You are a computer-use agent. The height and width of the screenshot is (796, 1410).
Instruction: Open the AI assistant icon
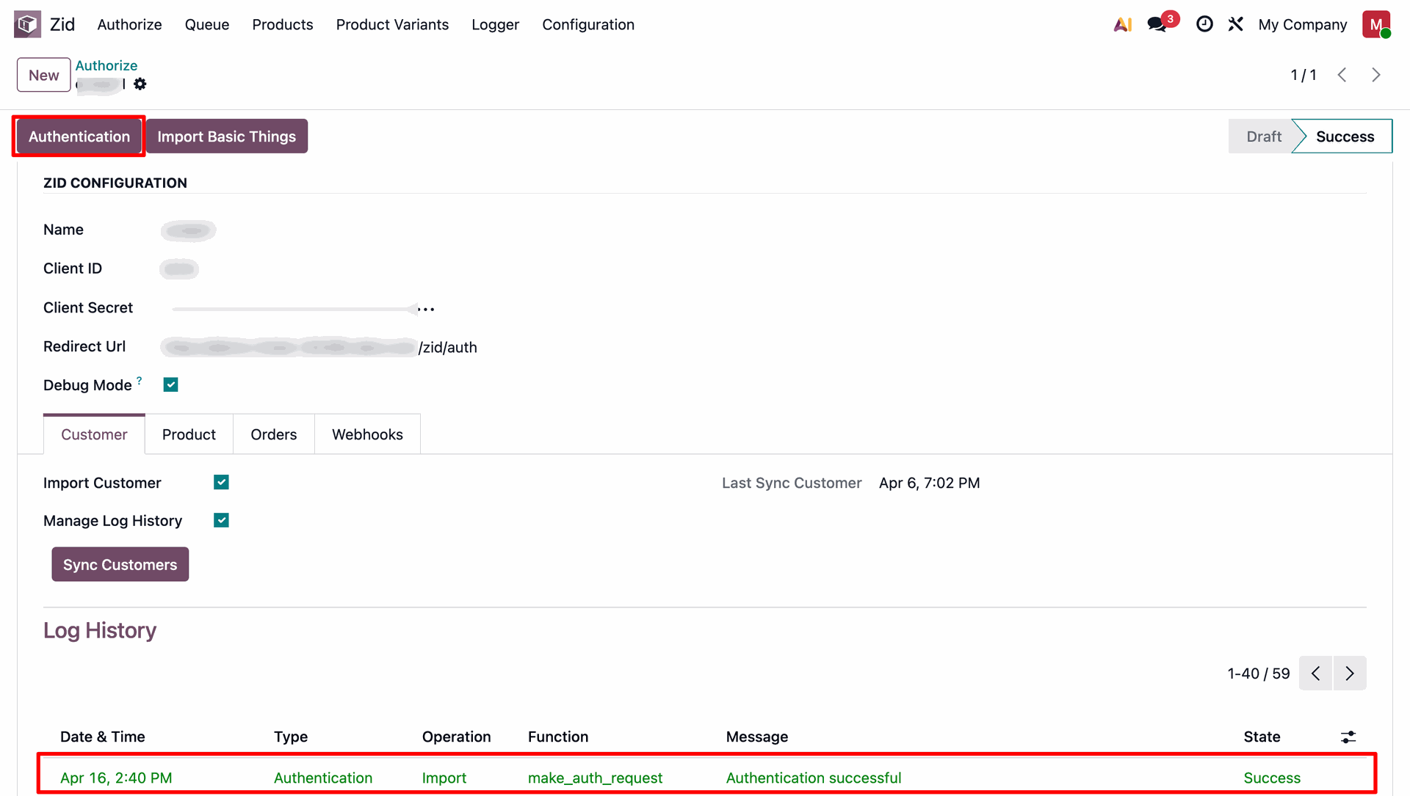1122,24
